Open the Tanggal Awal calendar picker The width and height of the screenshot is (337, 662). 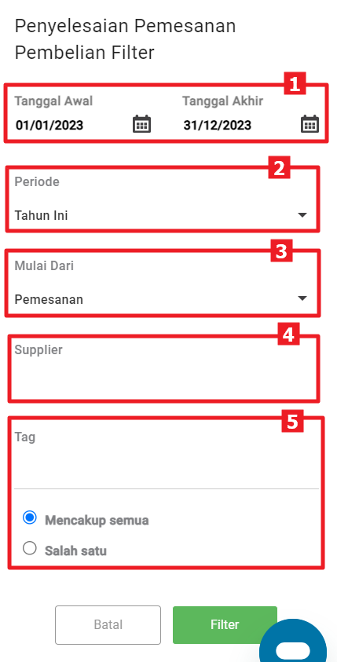[142, 124]
